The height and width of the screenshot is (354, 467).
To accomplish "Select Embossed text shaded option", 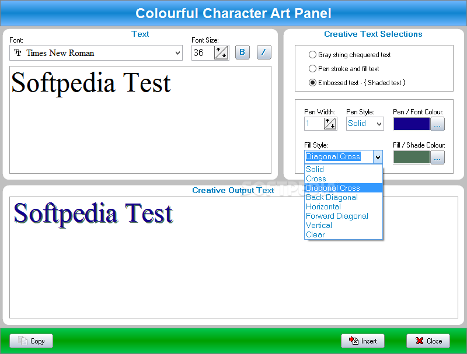I will click(x=357, y=83).
